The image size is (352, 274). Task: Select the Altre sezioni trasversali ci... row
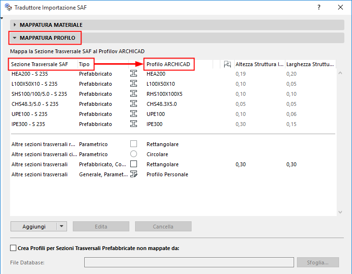[x=173, y=154]
